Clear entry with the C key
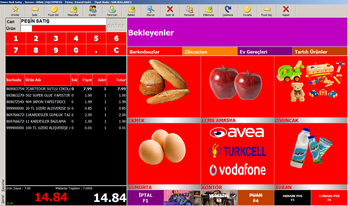348x206 pixels. pyautogui.click(x=116, y=50)
